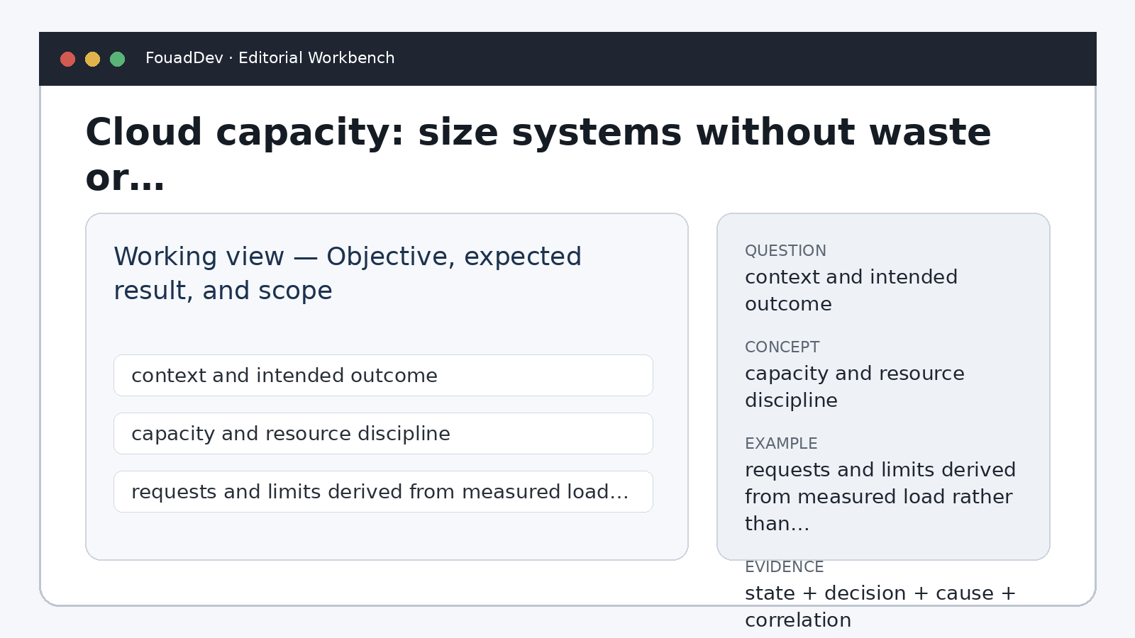Image resolution: width=1135 pixels, height=638 pixels.
Task: Select the 'requests and limits derived' row
Action: pyautogui.click(x=383, y=492)
